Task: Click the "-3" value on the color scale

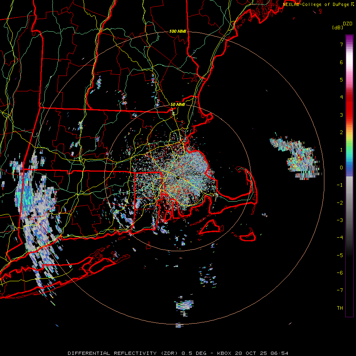Action: (340, 220)
